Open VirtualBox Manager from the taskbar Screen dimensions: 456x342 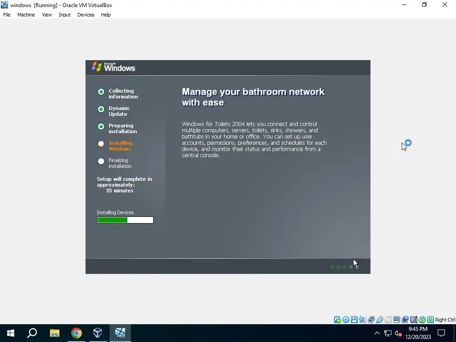tap(98, 333)
